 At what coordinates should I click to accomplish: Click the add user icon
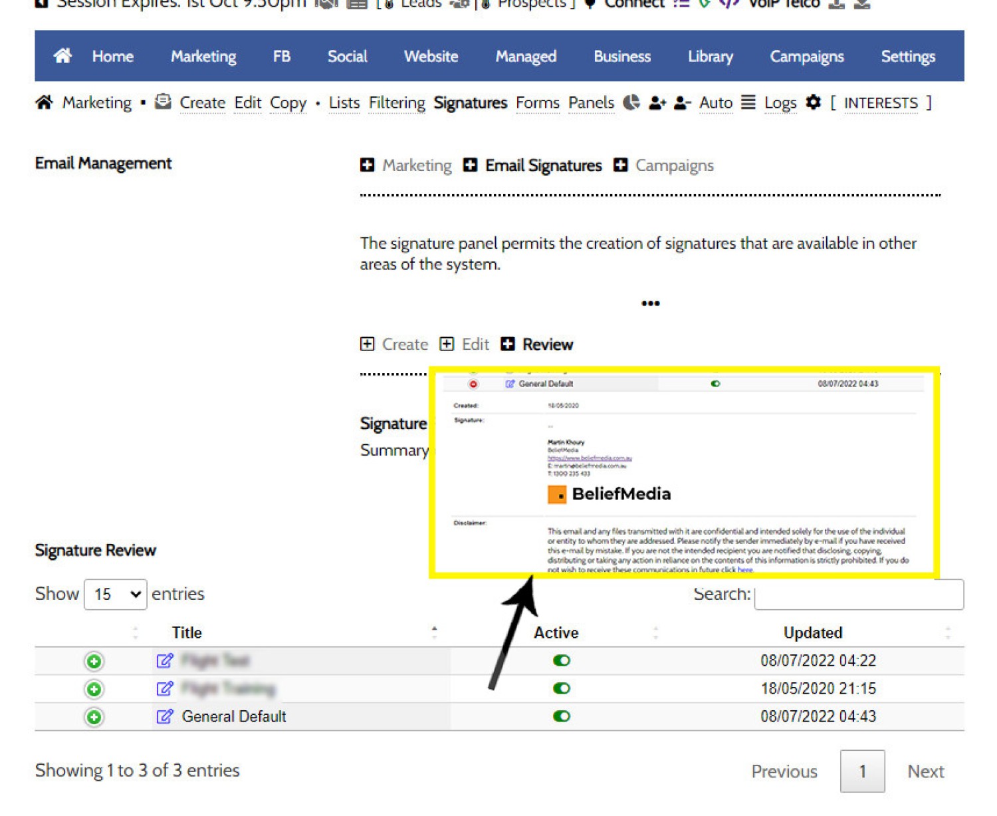tap(657, 103)
